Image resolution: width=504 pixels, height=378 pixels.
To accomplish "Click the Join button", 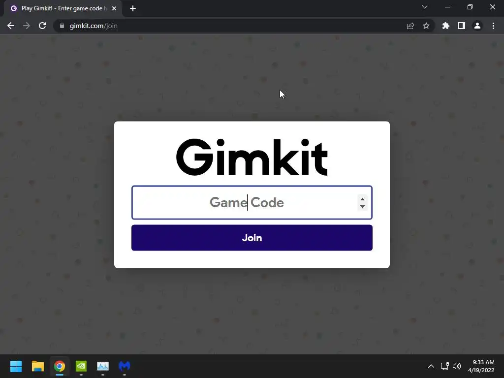I will tap(252, 238).
